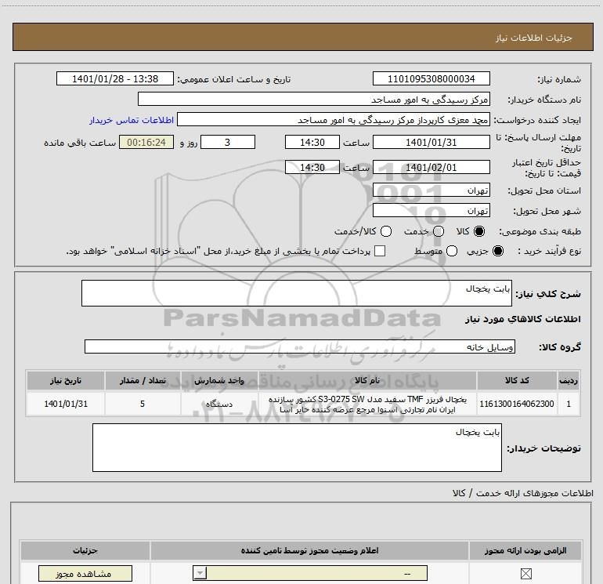Viewport: 603px width, 584px height.
Task: Click the شماره نیاز field 1101095308000034
Action: (431, 78)
